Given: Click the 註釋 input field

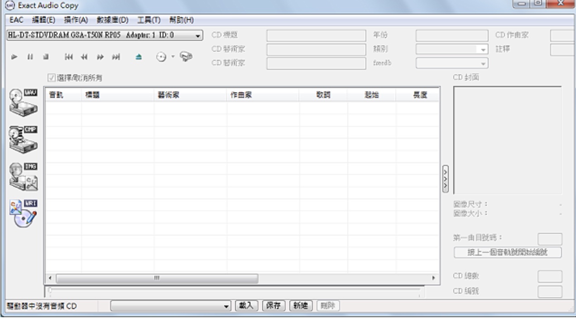Looking at the screenshot, I should 563,49.
